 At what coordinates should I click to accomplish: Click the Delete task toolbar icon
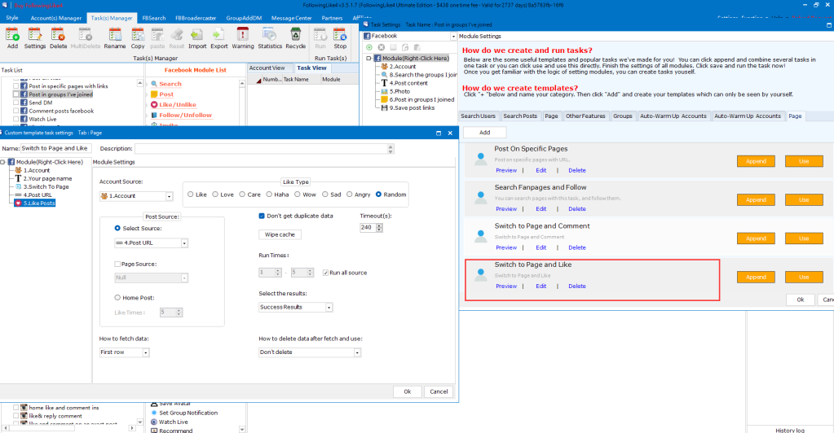[x=58, y=38]
